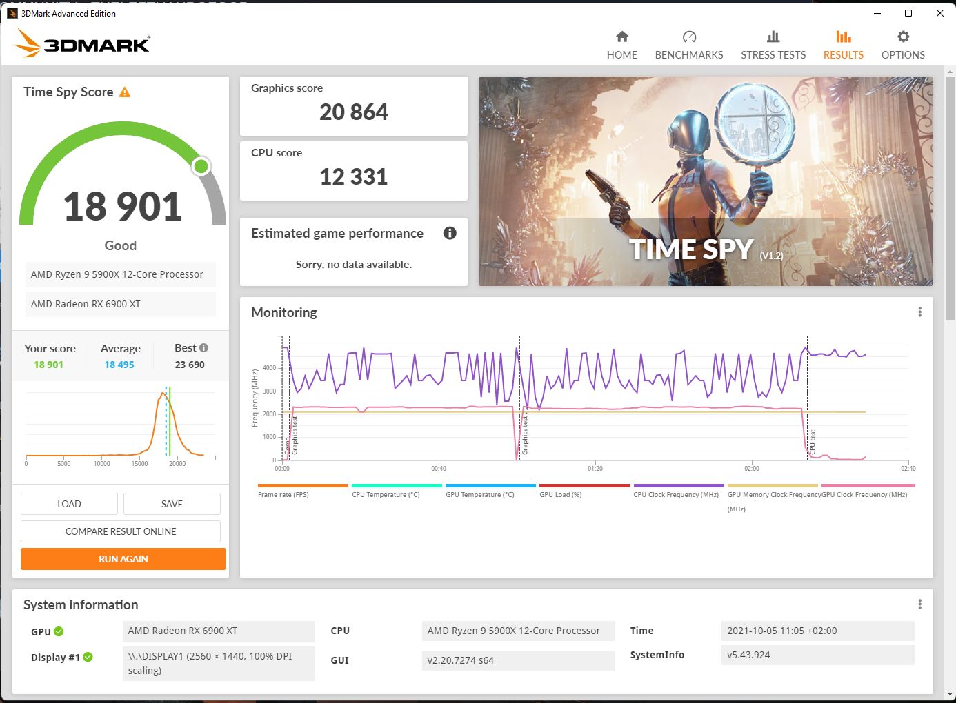Screen dimensions: 956x703
Task: Open the Monitoring panel three-dot menu
Action: coord(919,312)
